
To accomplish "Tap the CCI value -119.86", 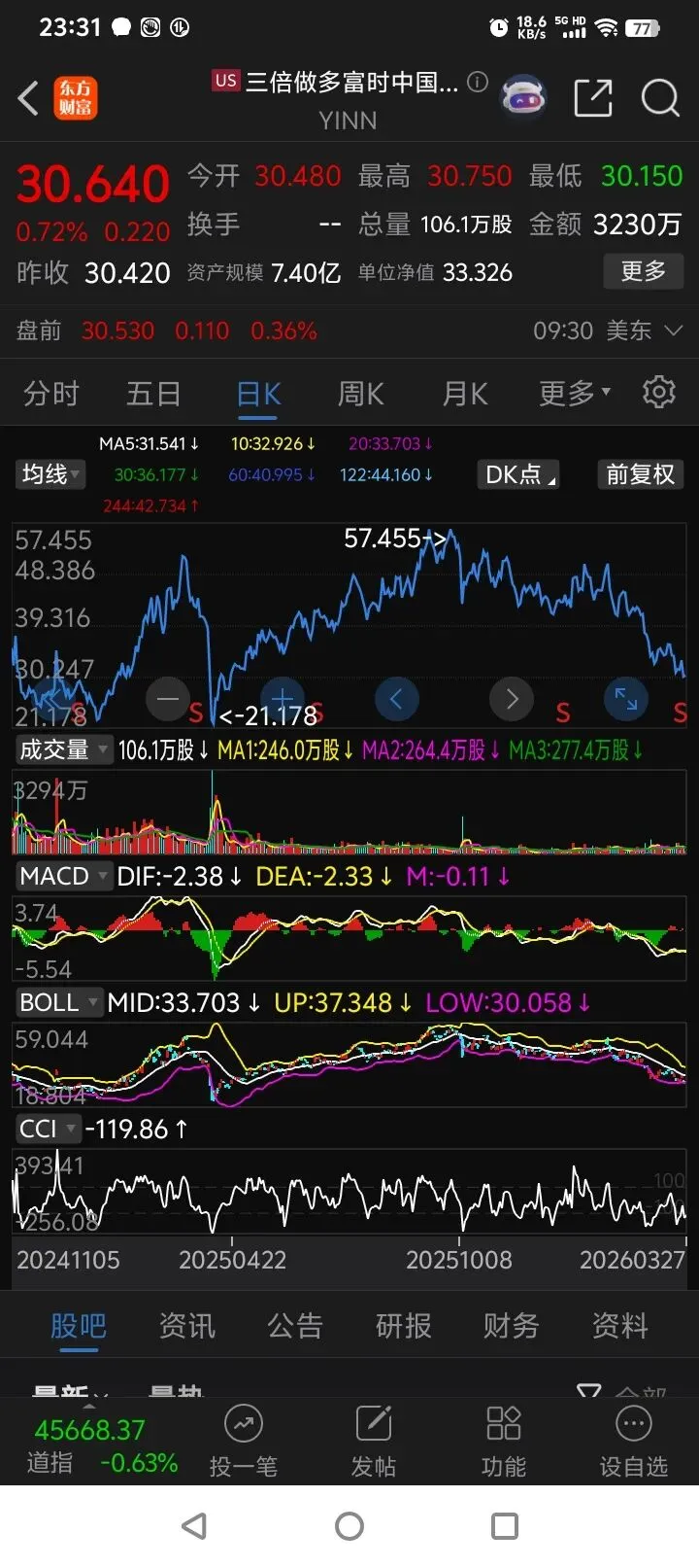I will click(136, 1129).
